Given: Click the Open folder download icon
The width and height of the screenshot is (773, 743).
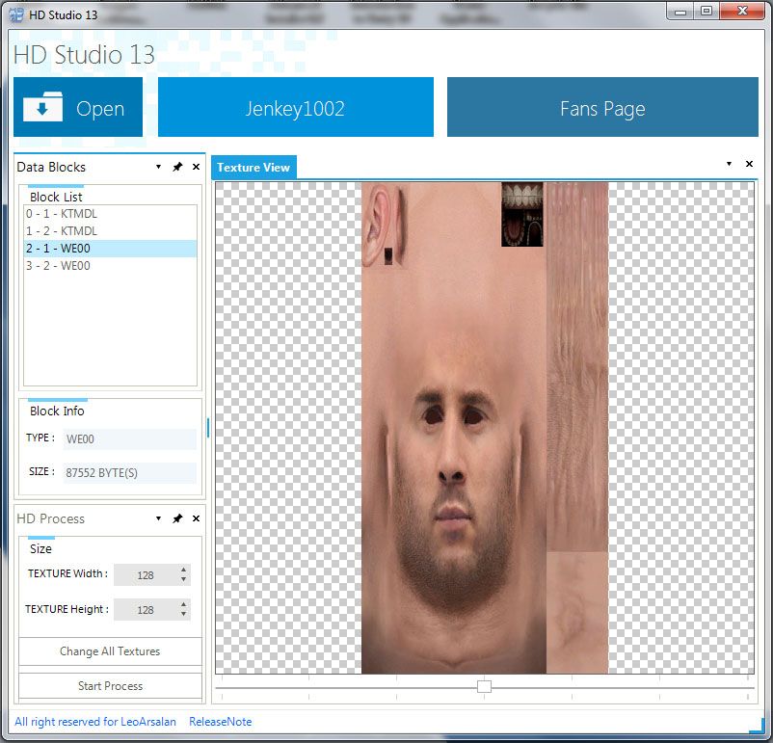Looking at the screenshot, I should 42,107.
